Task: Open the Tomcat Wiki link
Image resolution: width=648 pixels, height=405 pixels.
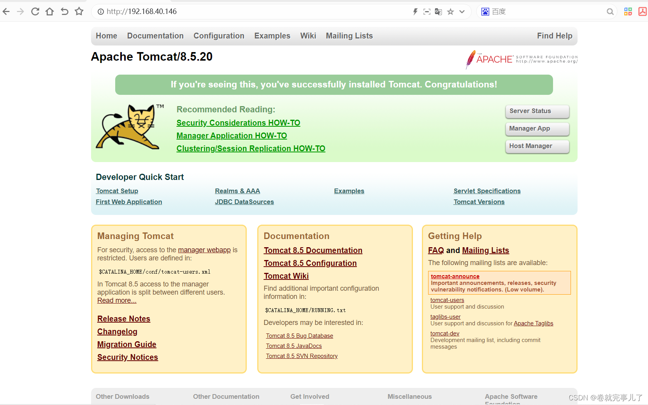Action: pos(286,276)
